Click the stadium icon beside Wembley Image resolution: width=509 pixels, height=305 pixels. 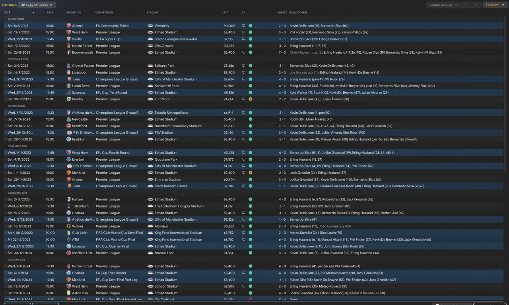[x=150, y=26]
